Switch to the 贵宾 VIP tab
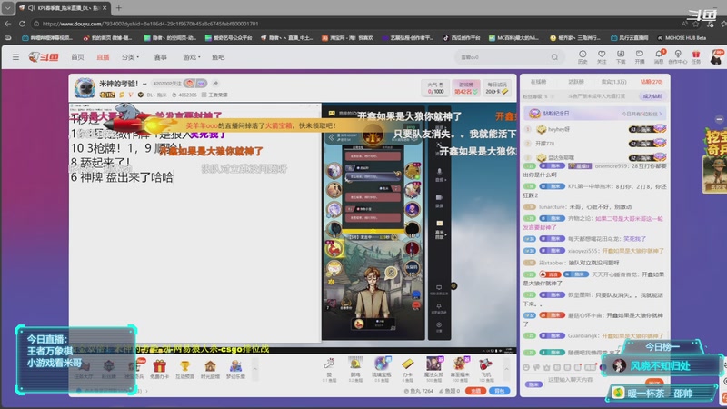 613,82
